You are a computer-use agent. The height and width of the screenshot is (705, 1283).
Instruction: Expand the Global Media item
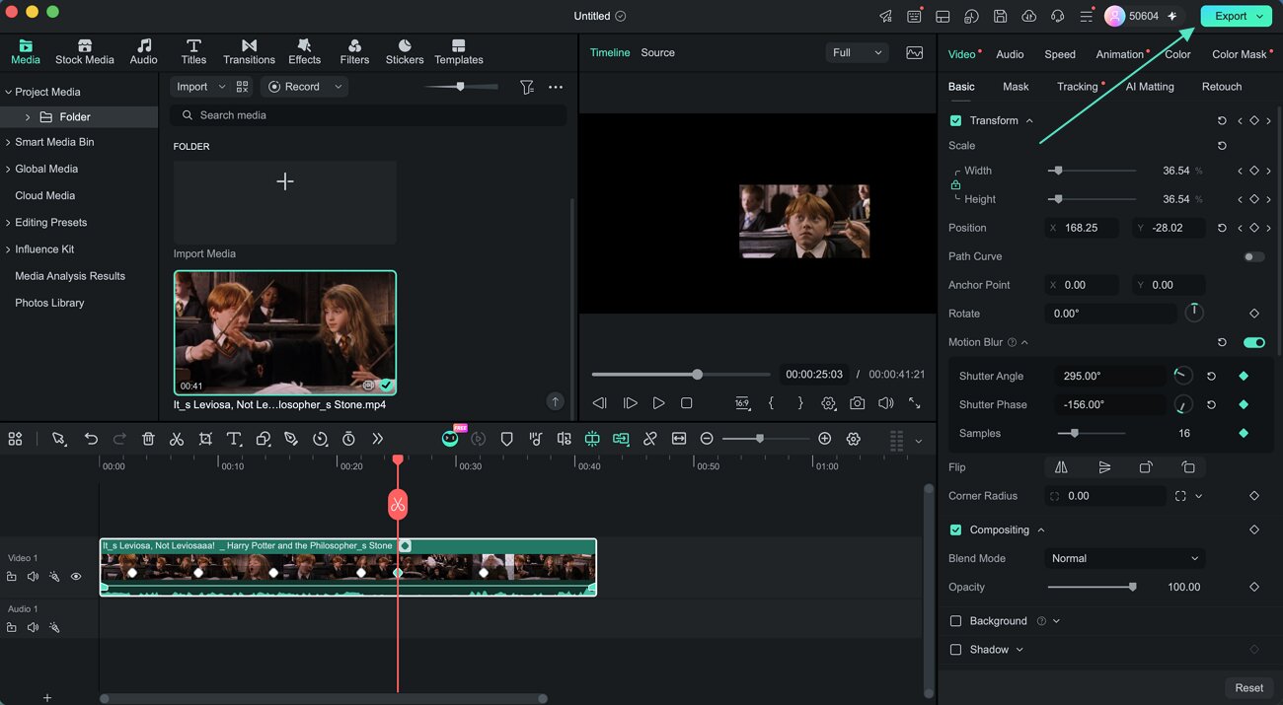(8, 169)
